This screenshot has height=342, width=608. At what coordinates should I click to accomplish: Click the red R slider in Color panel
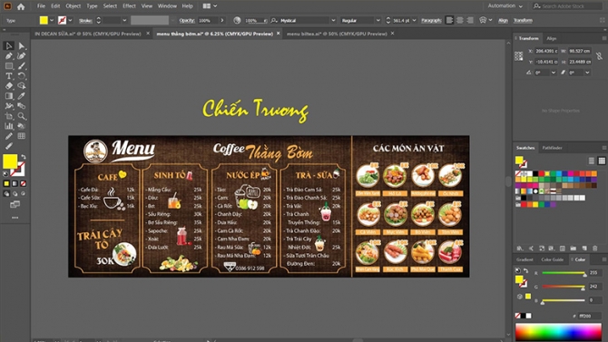[564, 273]
